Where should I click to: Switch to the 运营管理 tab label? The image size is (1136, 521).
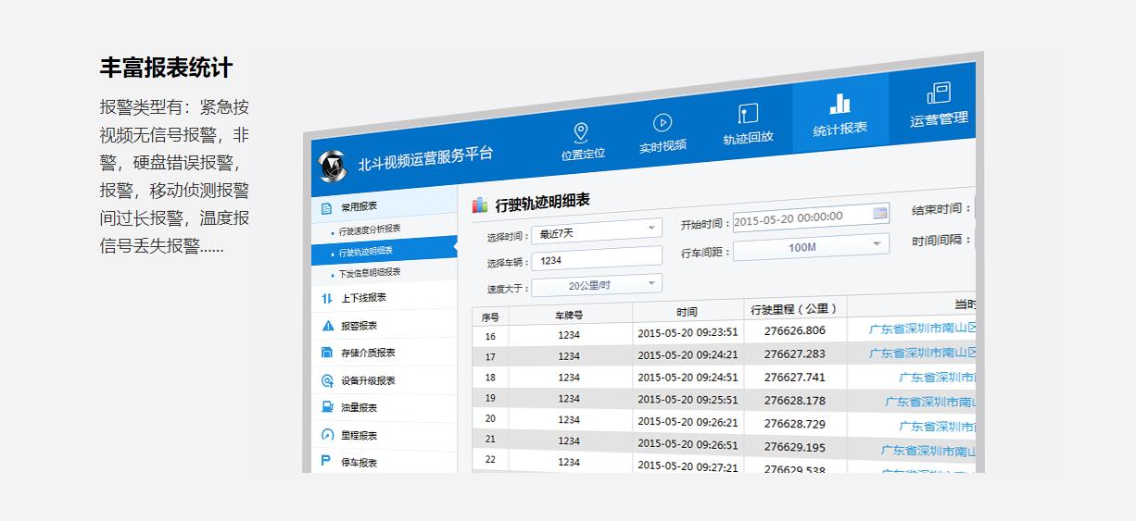pos(939,119)
